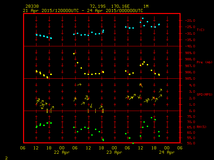Click the number 2 in bottom-left corner
Screen dimensions: 214x160
tap(6, 157)
